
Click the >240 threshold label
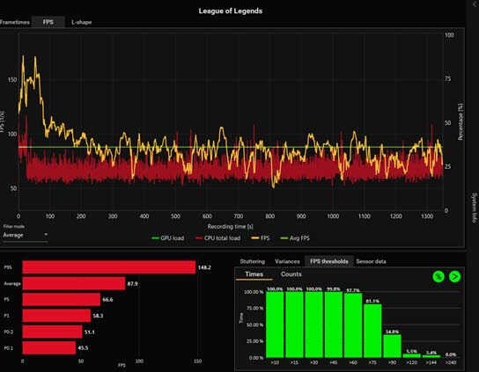click(451, 362)
